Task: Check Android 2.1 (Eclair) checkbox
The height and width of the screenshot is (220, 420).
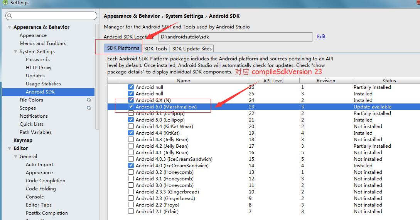Action: (131, 211)
